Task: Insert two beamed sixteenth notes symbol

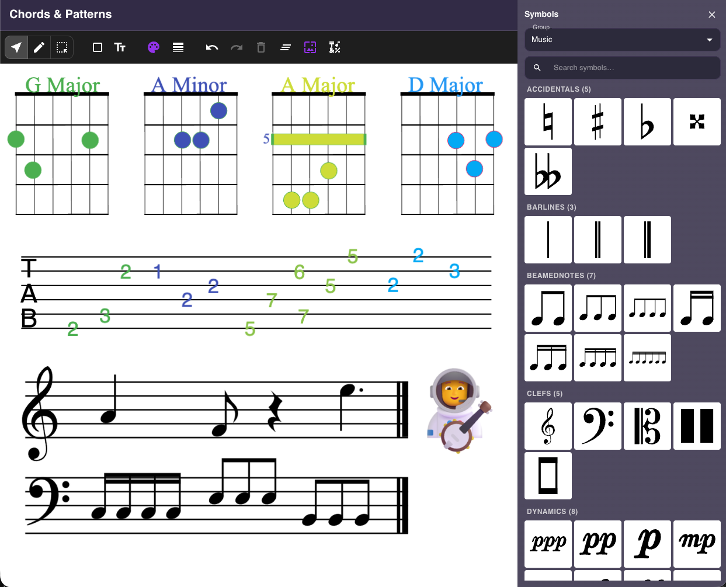Action: click(697, 308)
